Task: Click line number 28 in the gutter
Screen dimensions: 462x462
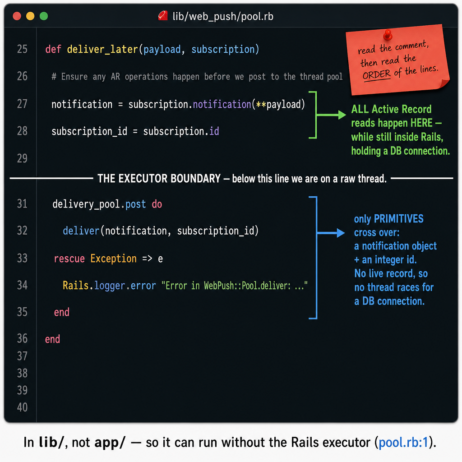Action: click(x=23, y=131)
